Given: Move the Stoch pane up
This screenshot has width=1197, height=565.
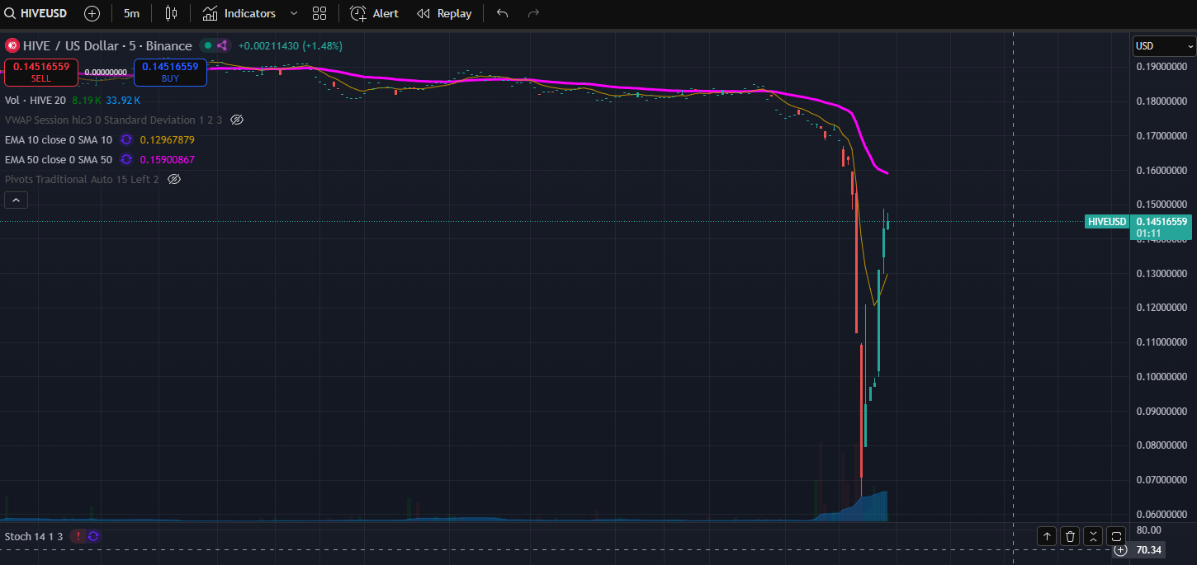Looking at the screenshot, I should pyautogui.click(x=1047, y=537).
